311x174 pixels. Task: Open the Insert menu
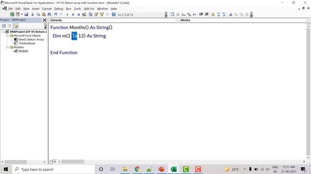[35, 9]
